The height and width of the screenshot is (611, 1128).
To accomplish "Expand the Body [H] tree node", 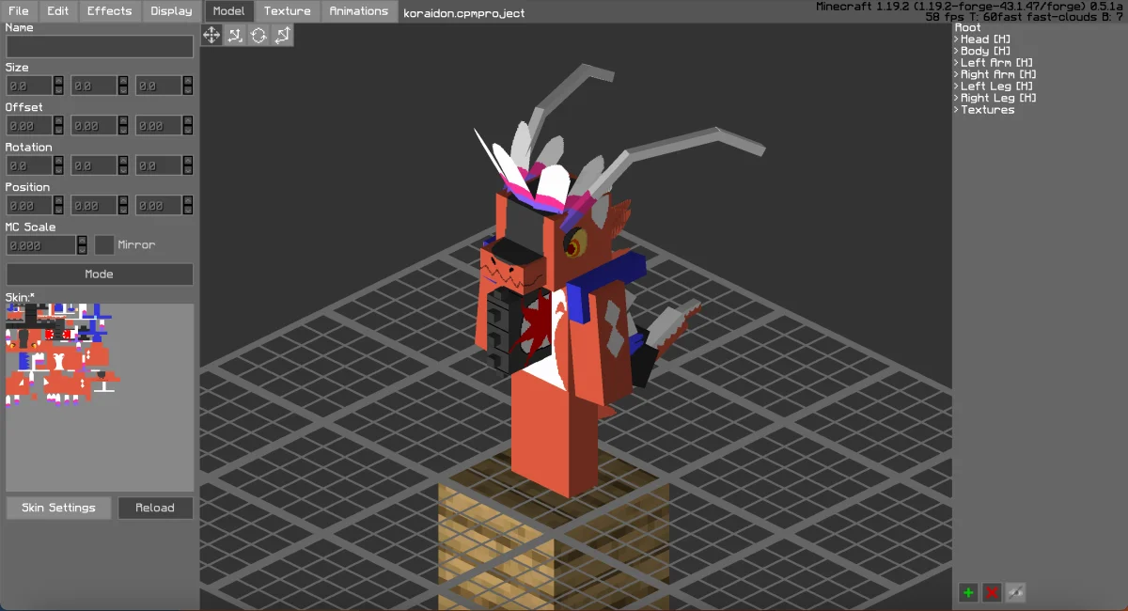I will coord(956,51).
